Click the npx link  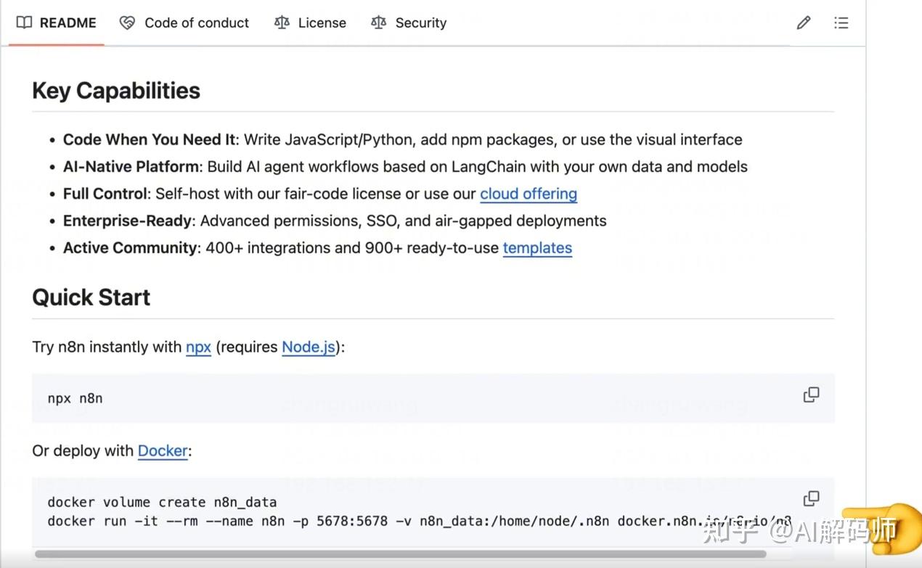click(x=198, y=347)
